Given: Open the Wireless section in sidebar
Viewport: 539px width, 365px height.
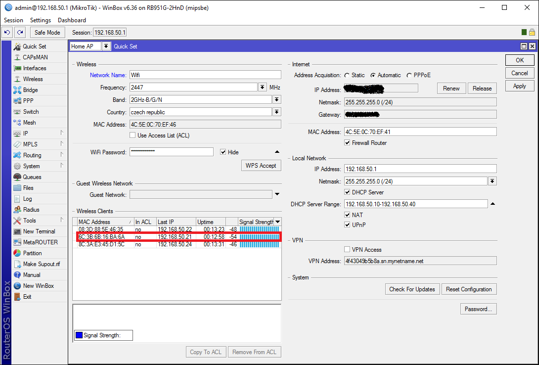Looking at the screenshot, I should coord(33,79).
